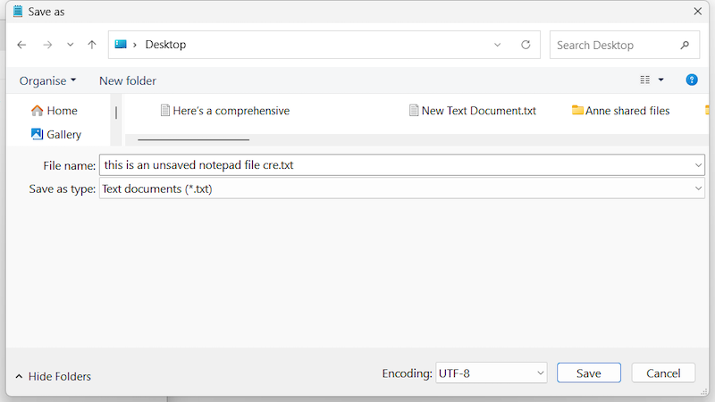
Task: Open Recent locations dropdown arrow
Action: [x=71, y=45]
